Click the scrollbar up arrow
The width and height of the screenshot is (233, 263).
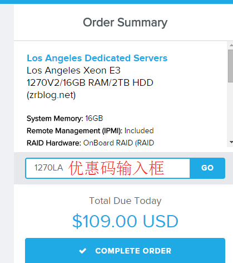(231, 45)
